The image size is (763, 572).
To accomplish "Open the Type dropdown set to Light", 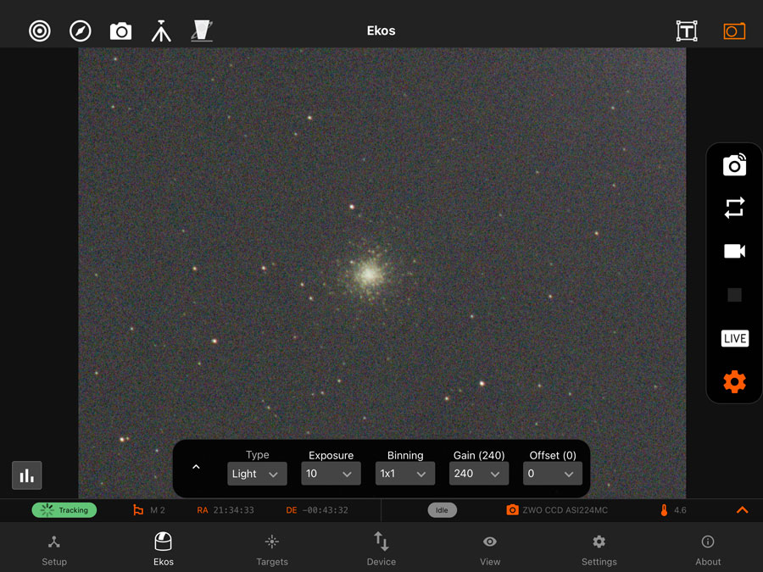I will pyautogui.click(x=257, y=474).
